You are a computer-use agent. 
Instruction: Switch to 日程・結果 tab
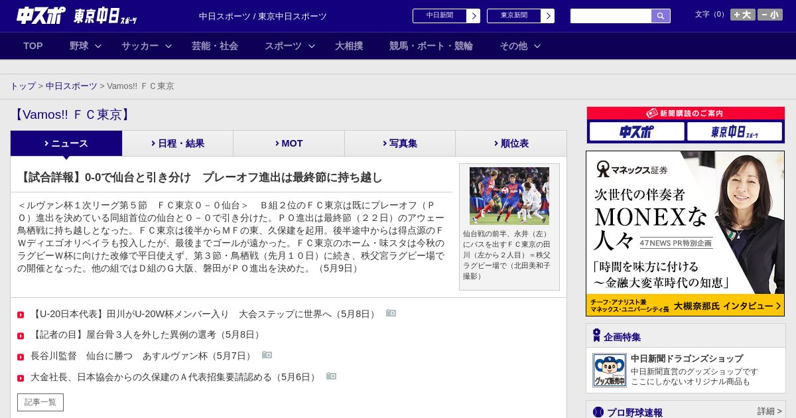pos(178,143)
